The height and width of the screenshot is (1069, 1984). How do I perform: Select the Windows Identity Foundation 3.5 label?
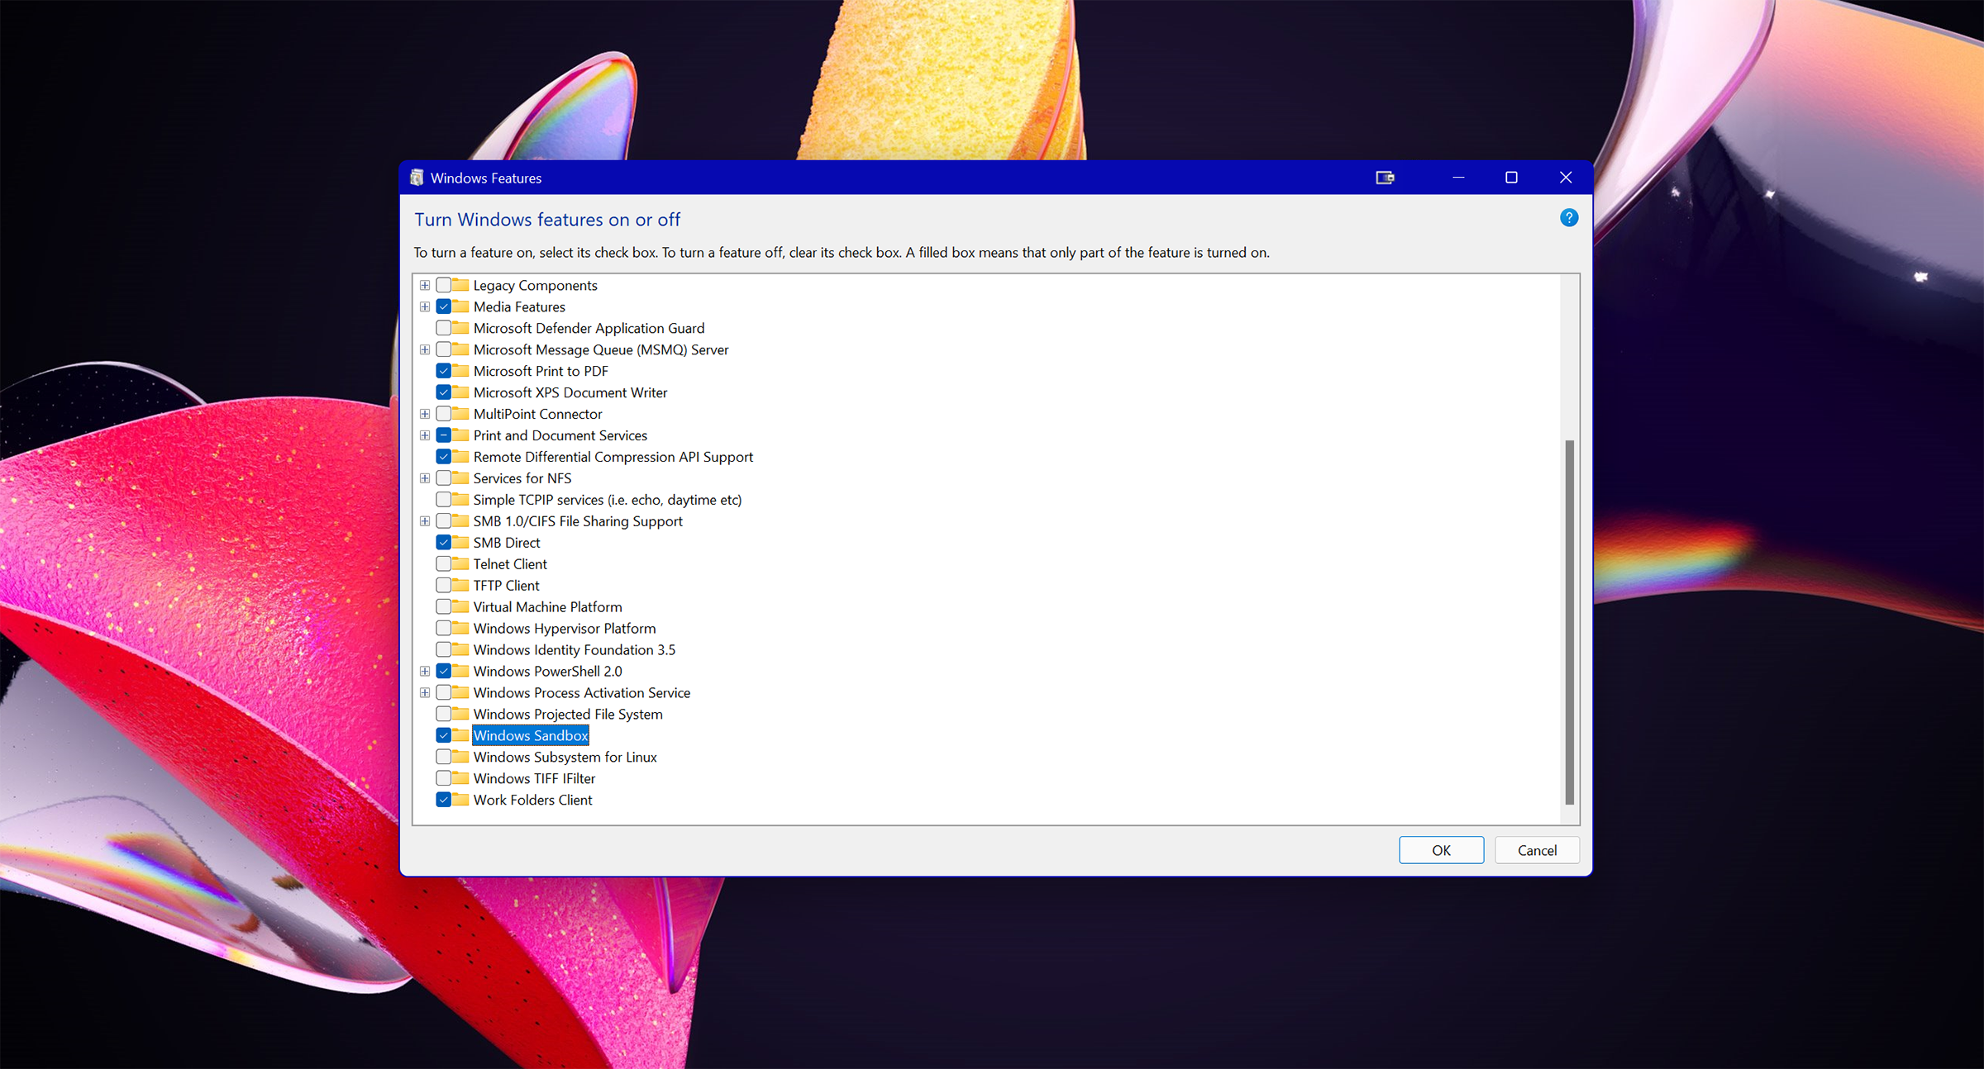(x=574, y=649)
